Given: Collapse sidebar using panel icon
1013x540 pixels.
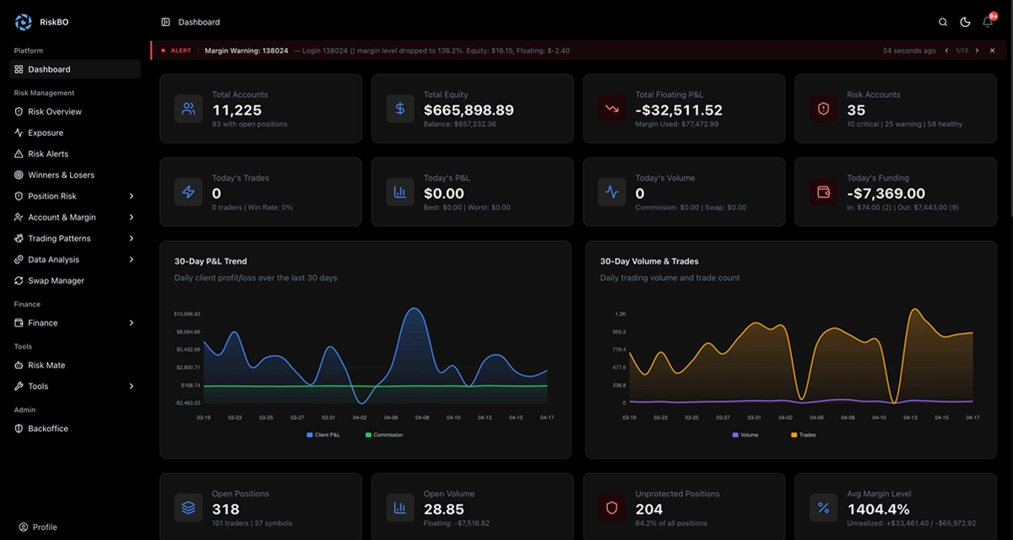Looking at the screenshot, I should pos(165,22).
